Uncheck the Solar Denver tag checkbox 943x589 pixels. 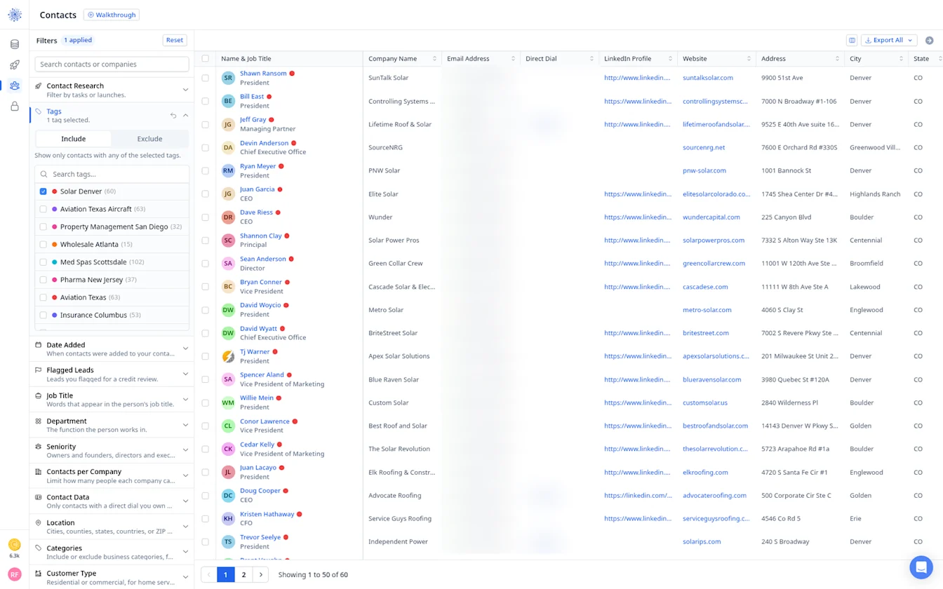tap(44, 191)
